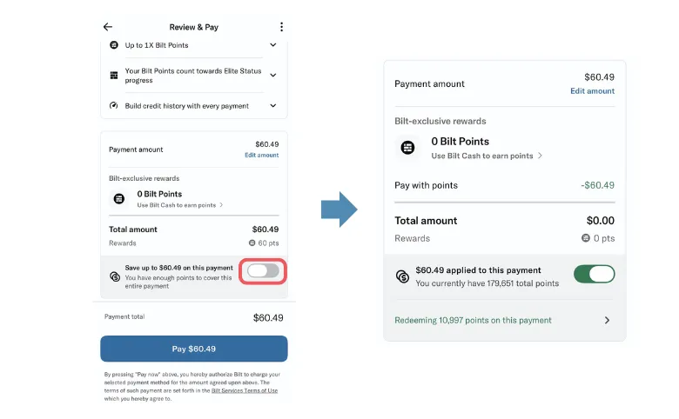Click the coin icon beside $60.49 applied
679x419 pixels.
point(402,276)
